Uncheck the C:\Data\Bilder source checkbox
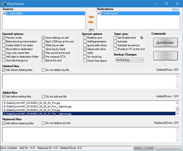The image size is (183, 151). click(4, 13)
